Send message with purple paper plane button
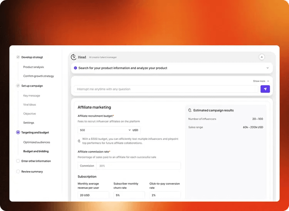The width and height of the screenshot is (289, 211). pos(265,89)
